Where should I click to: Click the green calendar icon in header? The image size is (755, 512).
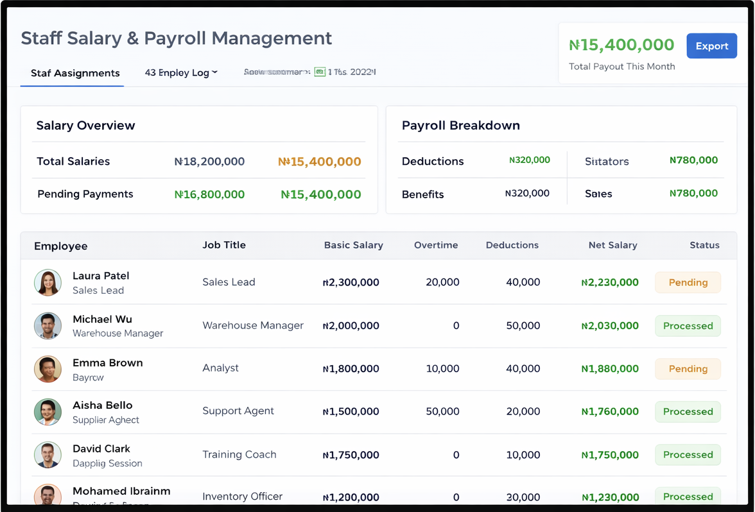[x=320, y=72]
